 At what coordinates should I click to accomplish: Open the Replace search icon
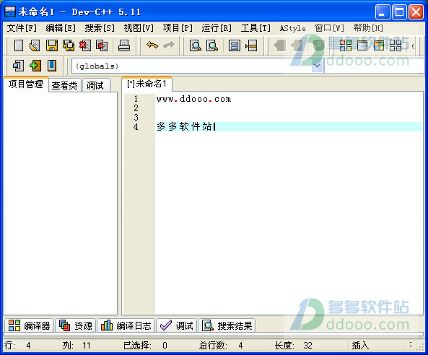pos(212,45)
